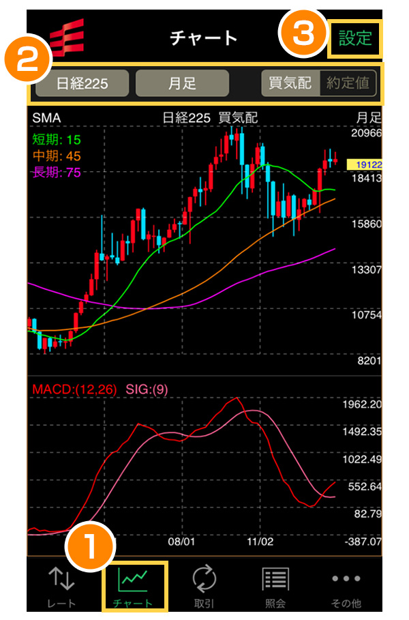Switch price type to 約定値

pos(348,83)
